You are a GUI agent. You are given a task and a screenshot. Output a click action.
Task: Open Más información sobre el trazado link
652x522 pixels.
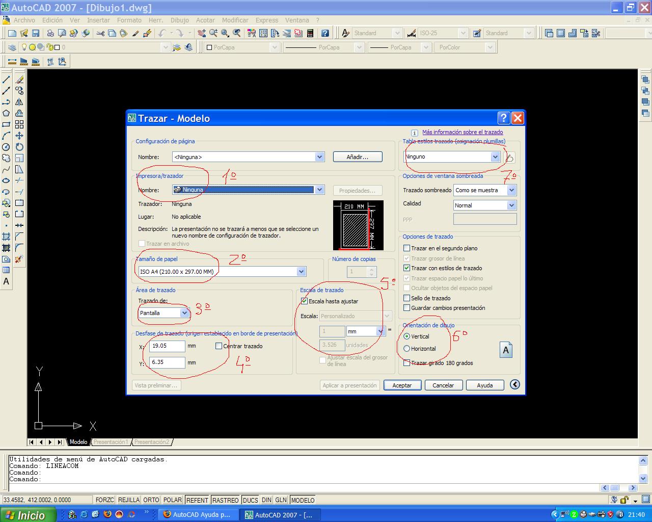463,132
